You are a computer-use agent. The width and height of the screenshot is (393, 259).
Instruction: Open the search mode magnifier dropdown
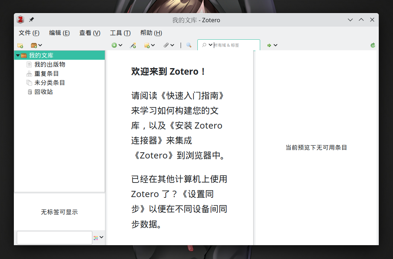point(207,45)
